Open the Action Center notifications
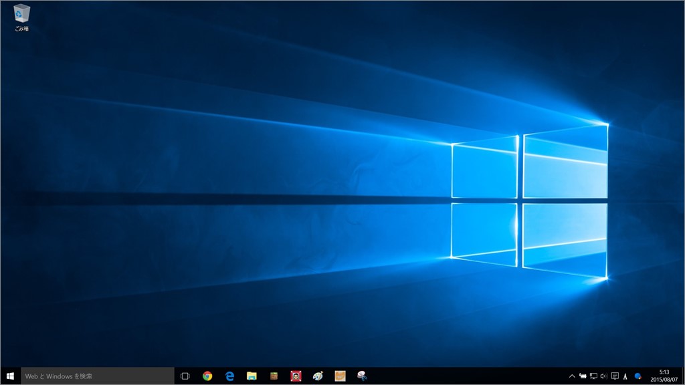 click(x=614, y=376)
